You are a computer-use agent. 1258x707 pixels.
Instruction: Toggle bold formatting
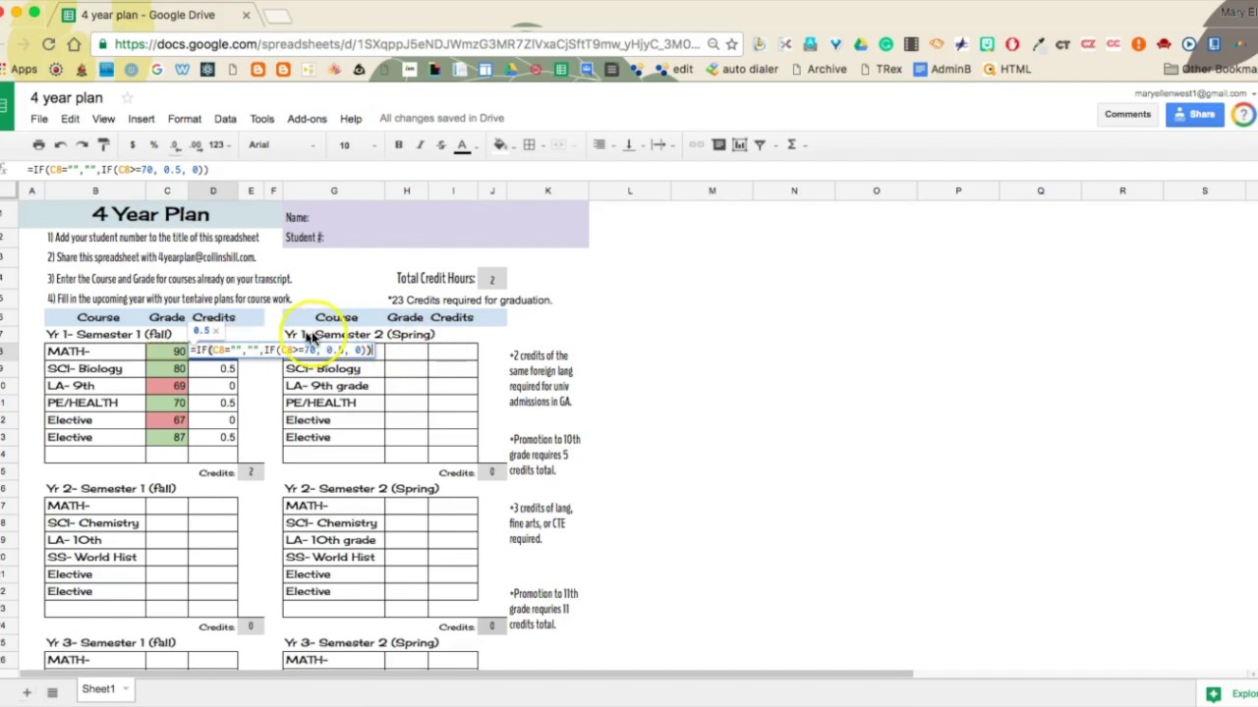coord(398,145)
